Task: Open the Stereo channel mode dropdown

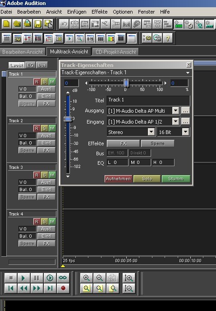Action: click(151, 132)
